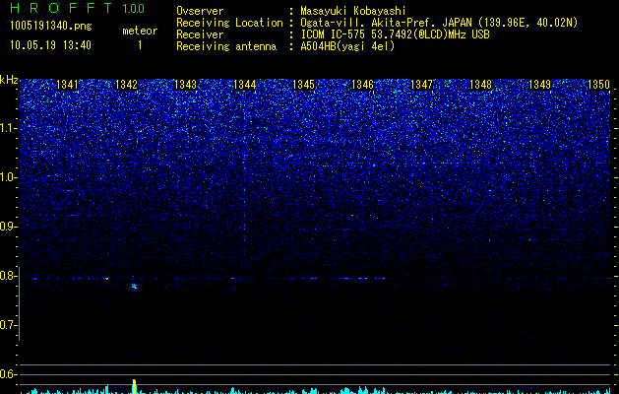Click the 1344 time marker

point(245,85)
